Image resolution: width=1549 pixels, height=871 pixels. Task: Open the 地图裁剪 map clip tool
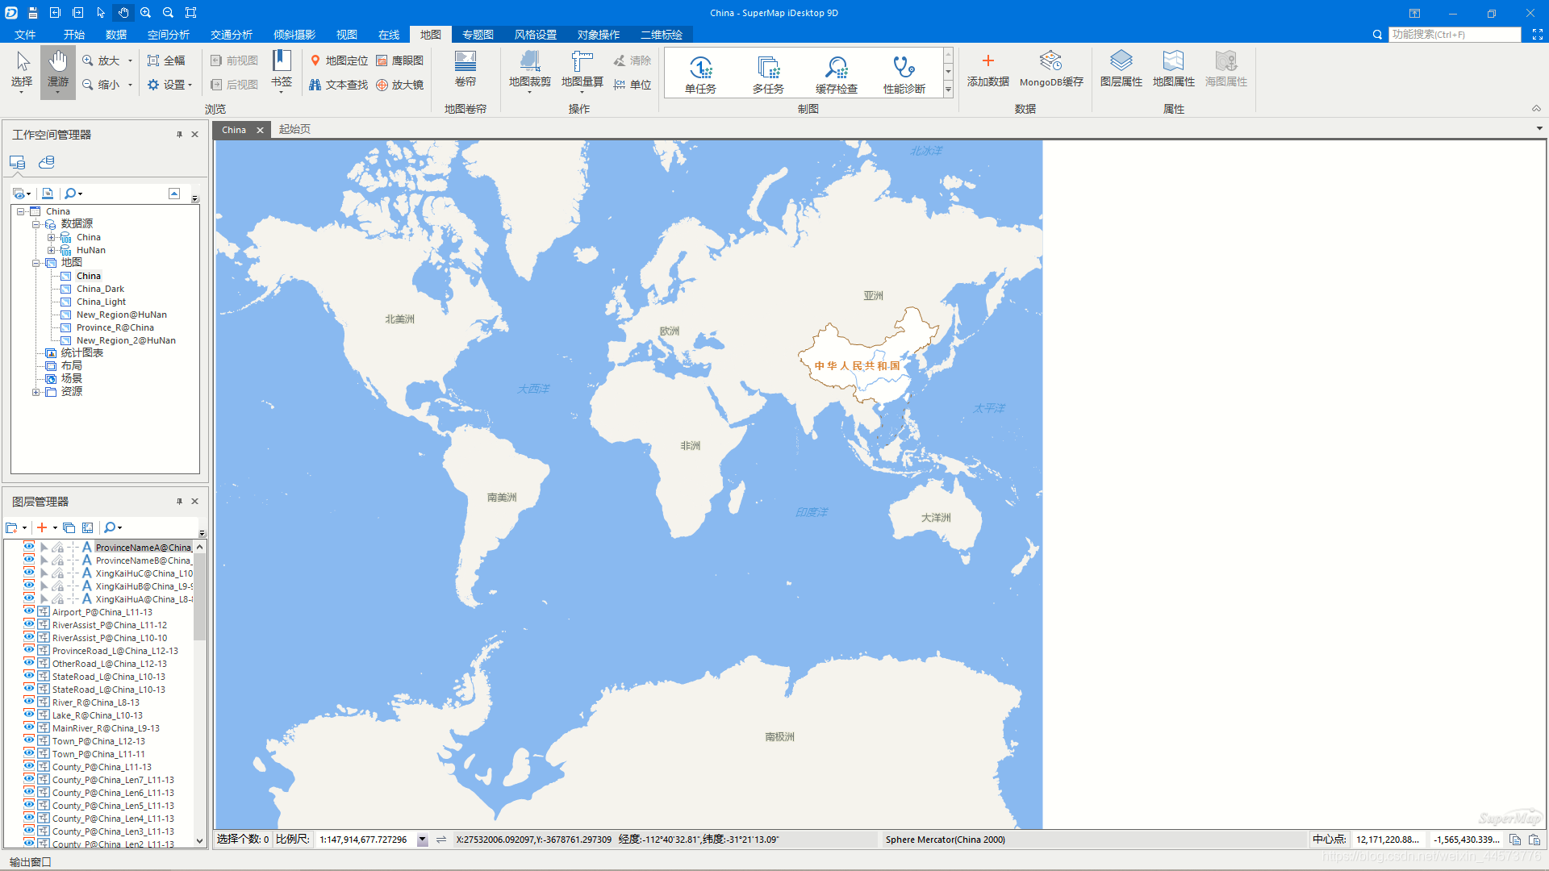(x=530, y=70)
